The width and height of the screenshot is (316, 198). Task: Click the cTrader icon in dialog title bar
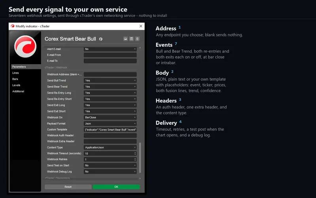point(13,26)
